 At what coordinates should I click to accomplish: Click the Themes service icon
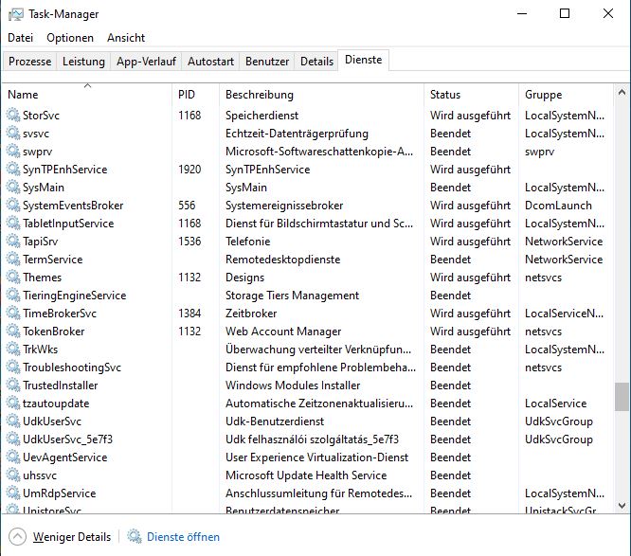(13, 278)
